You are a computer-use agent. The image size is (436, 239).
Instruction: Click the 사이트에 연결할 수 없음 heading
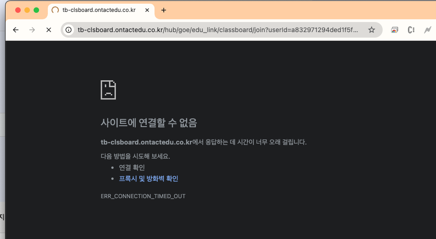pyautogui.click(x=149, y=122)
